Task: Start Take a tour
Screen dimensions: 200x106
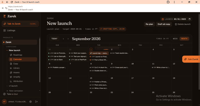Action: click(x=11, y=94)
